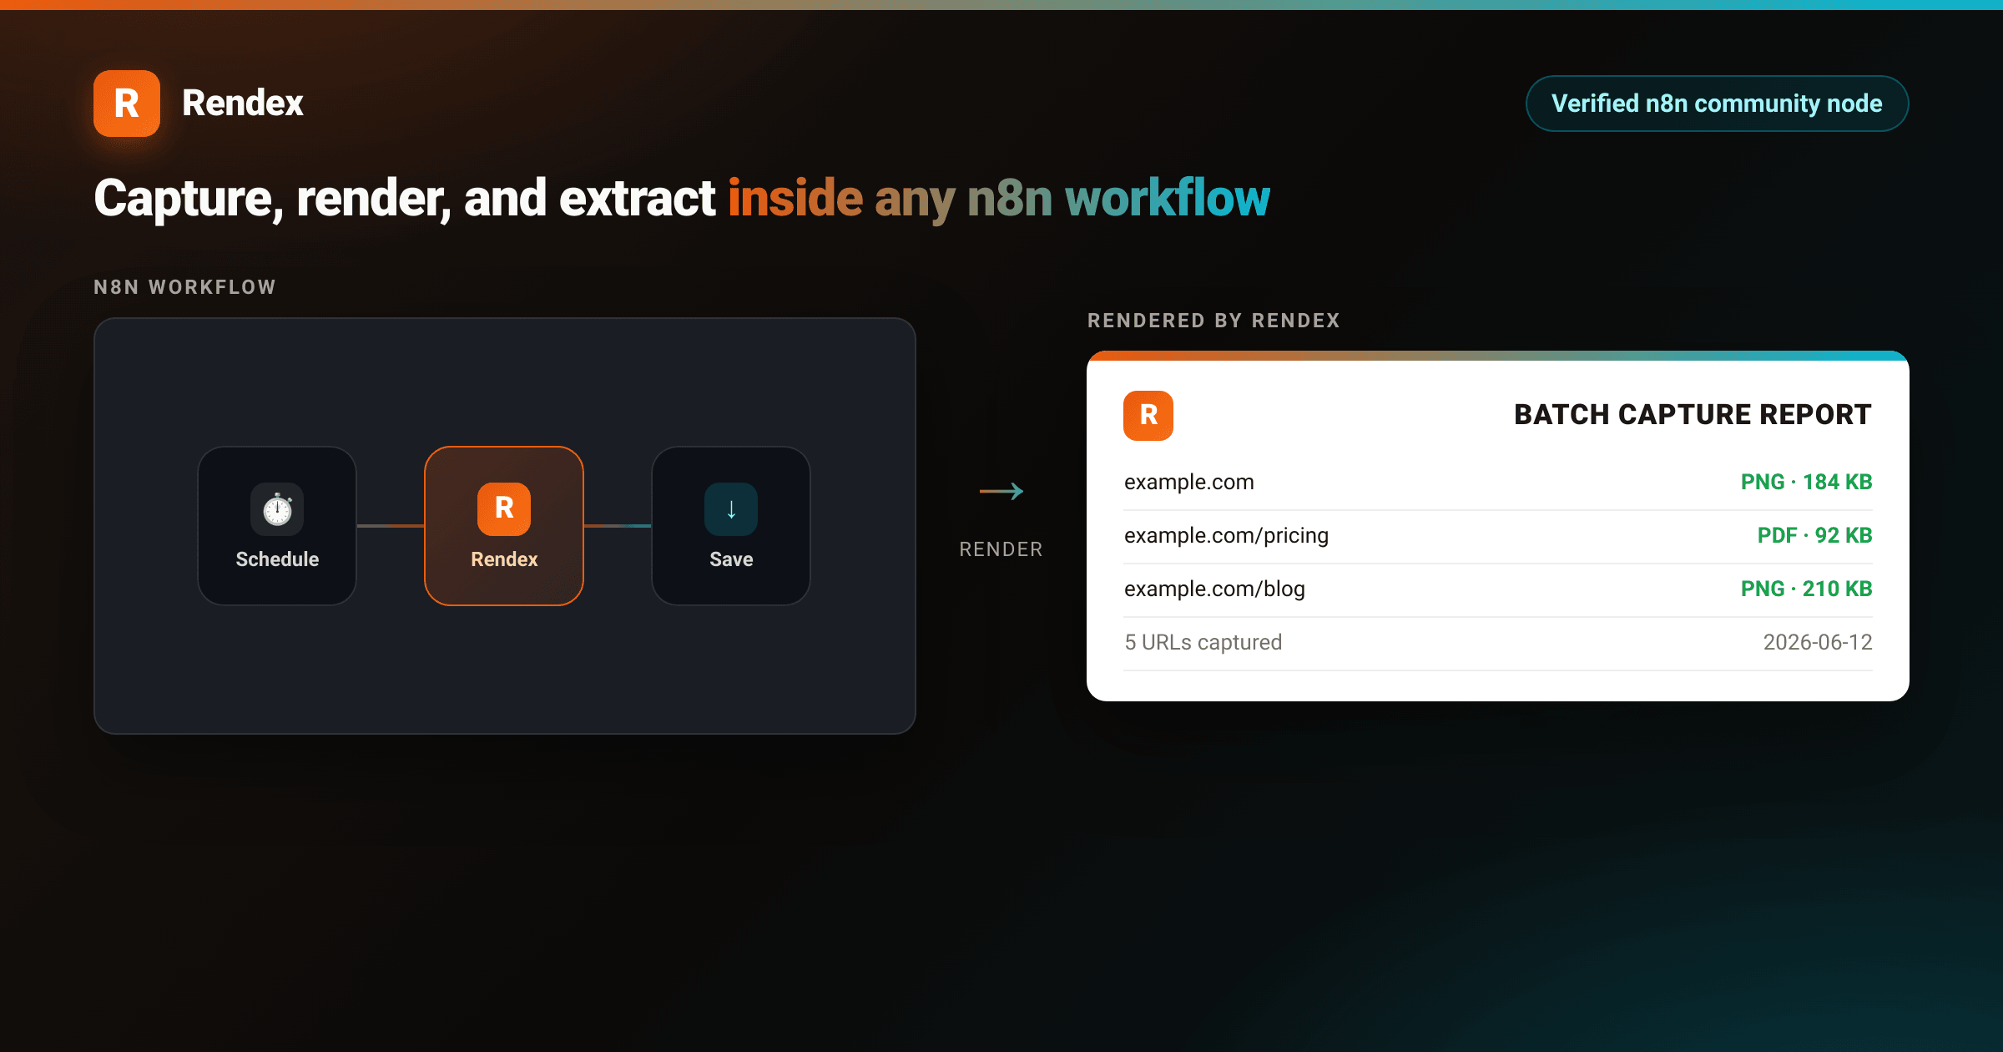
Task: Click the N8N WORKFLOW section label
Action: tap(184, 287)
